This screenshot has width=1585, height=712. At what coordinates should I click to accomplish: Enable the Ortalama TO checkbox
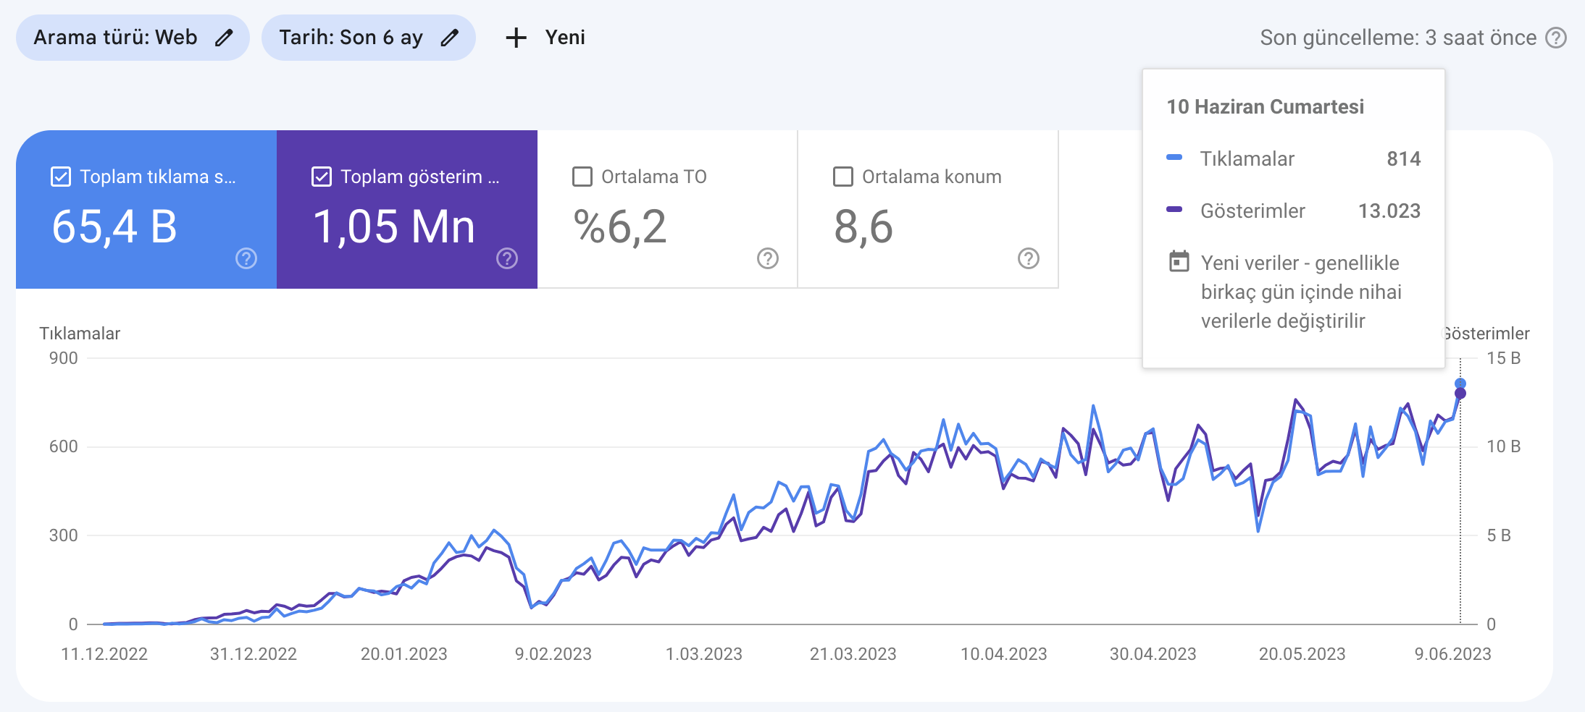tap(582, 177)
